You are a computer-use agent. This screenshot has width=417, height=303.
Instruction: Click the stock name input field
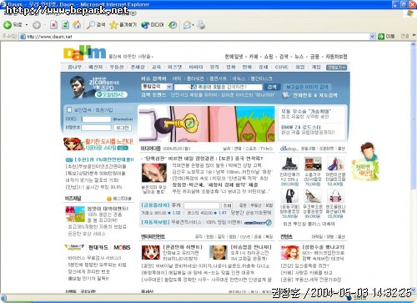[202, 205]
